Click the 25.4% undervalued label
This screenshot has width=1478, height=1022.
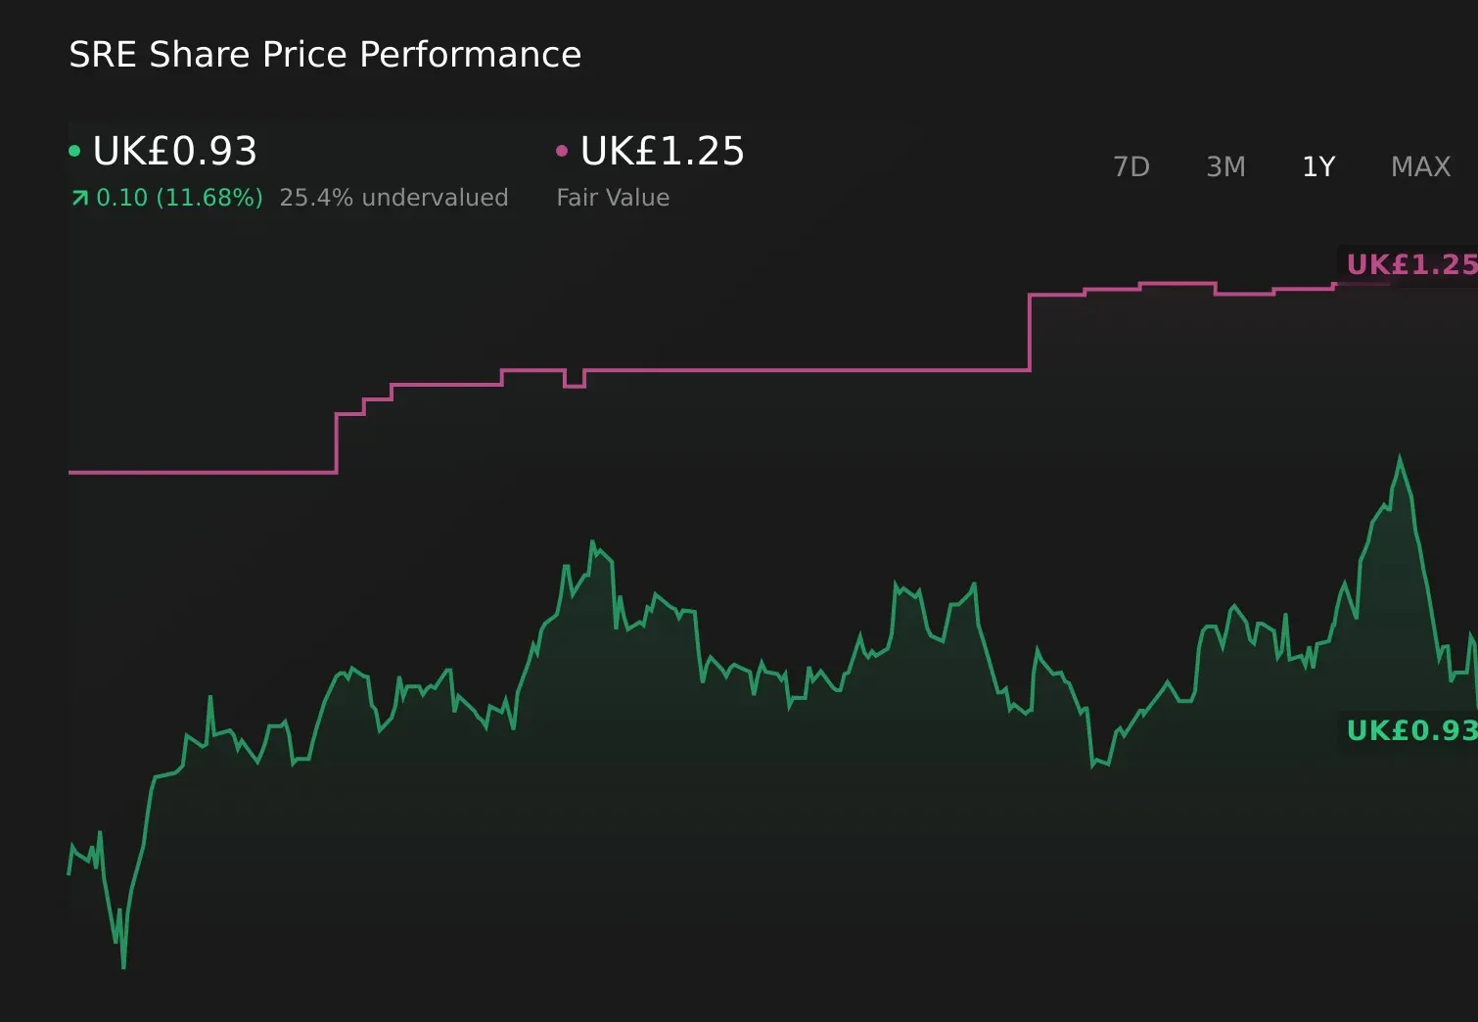(394, 197)
